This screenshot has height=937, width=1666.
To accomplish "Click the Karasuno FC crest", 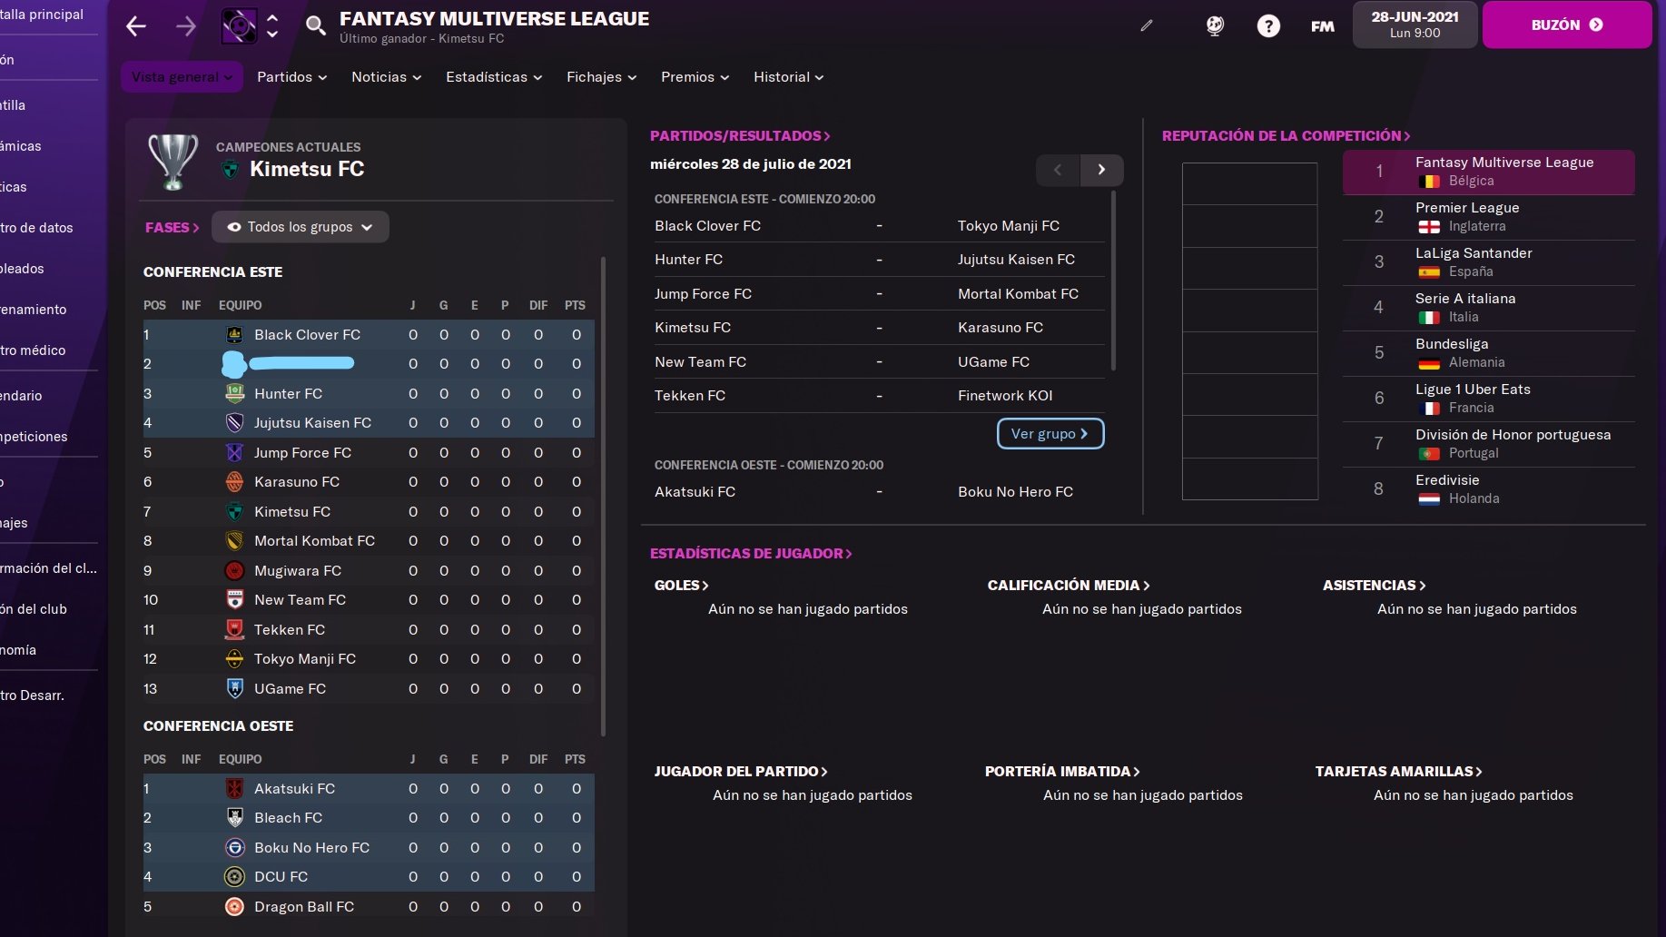I will (234, 482).
